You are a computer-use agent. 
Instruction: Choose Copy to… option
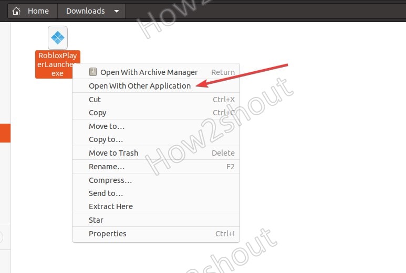point(156,139)
